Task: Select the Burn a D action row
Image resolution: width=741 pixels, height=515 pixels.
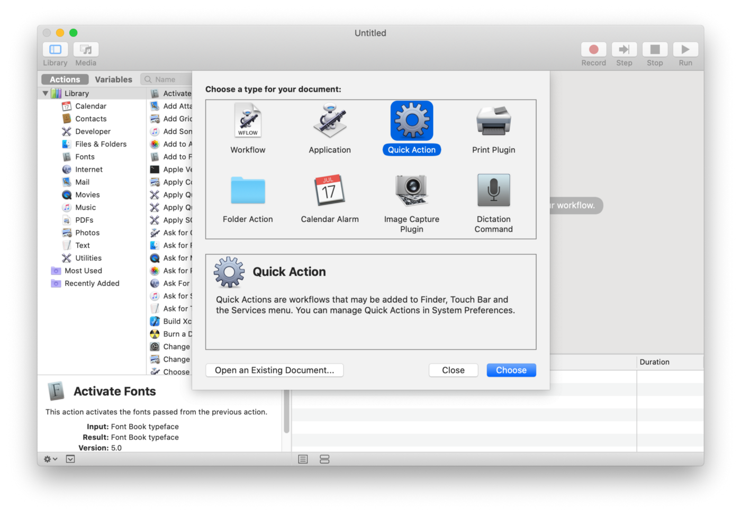Action: [170, 334]
